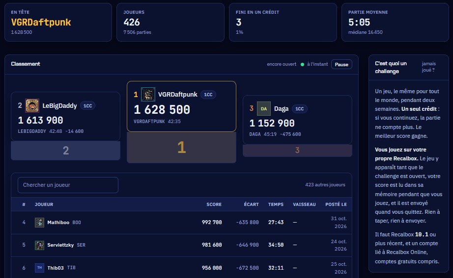Open Mathiboo player name in ranking
Image resolution: width=453 pixels, height=278 pixels.
58,222
